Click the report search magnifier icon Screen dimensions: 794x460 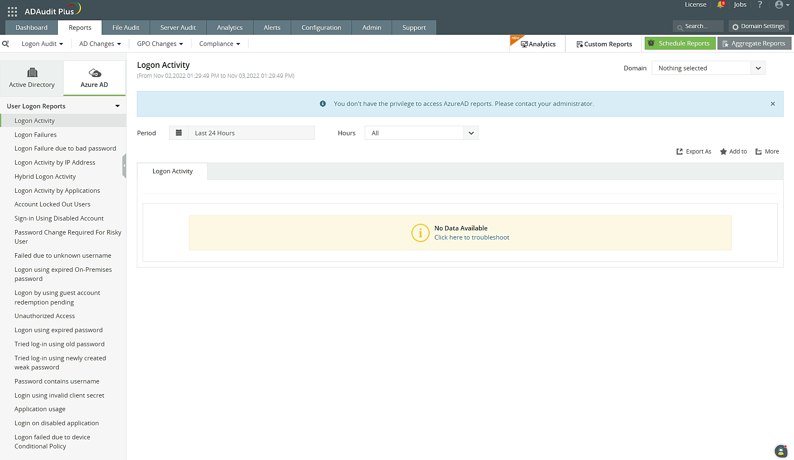coord(6,44)
